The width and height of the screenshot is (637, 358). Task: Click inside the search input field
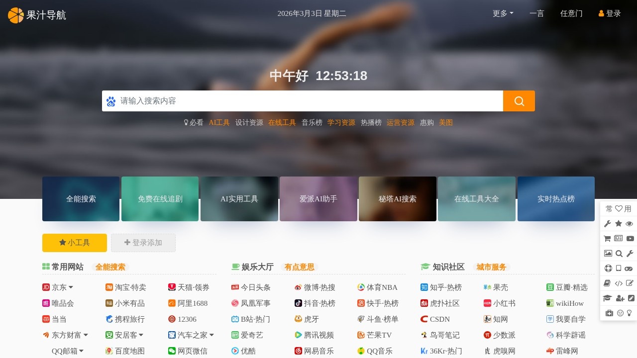tap(299, 101)
